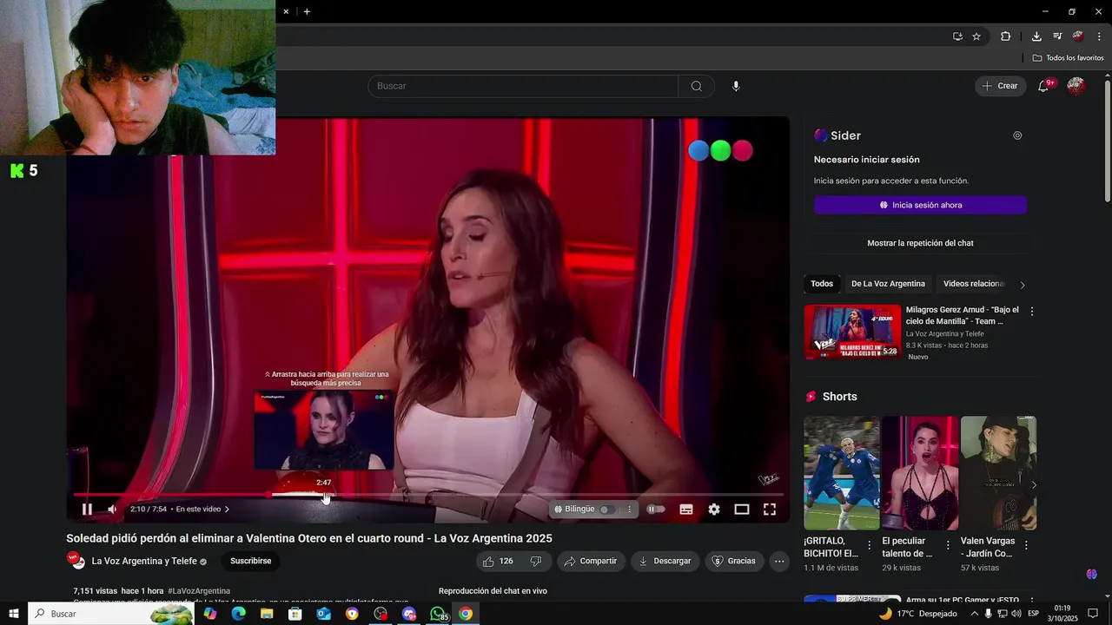Click the Compartir button
Viewport: 1112px width, 625px height.
click(592, 562)
